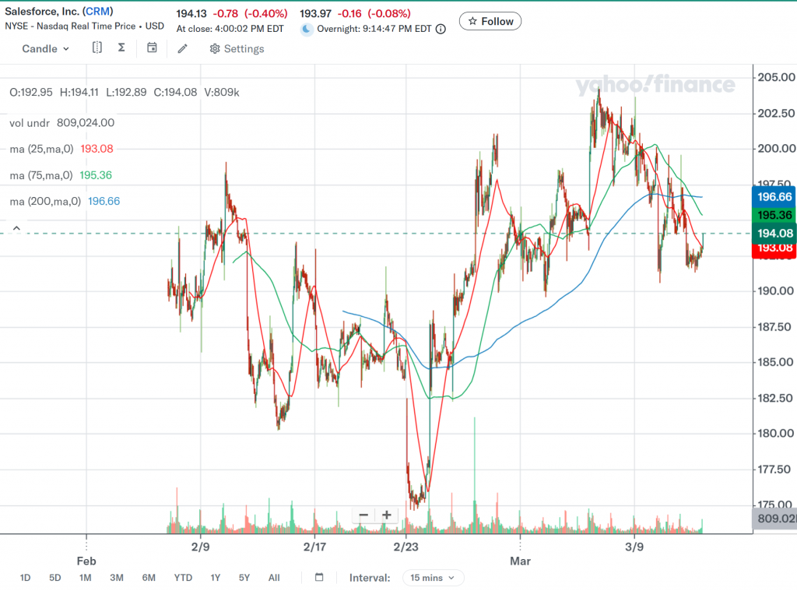The width and height of the screenshot is (797, 591).
Task: Select the pencil draw tool
Action: click(182, 48)
